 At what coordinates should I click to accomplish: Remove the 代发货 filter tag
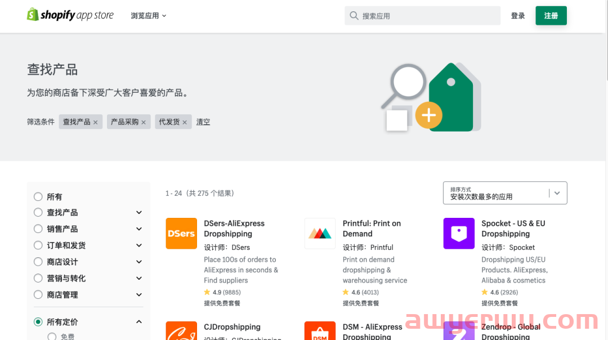coord(184,122)
